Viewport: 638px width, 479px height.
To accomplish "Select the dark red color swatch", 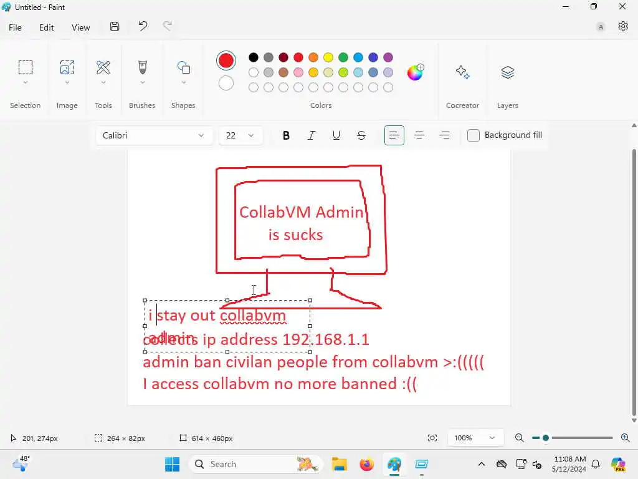I will tap(283, 57).
